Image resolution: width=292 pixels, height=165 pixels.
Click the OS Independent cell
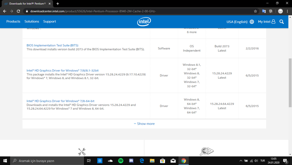click(192, 48)
